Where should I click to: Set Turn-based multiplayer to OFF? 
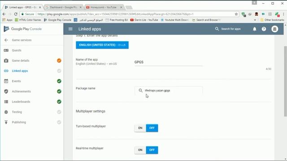[x=152, y=128]
